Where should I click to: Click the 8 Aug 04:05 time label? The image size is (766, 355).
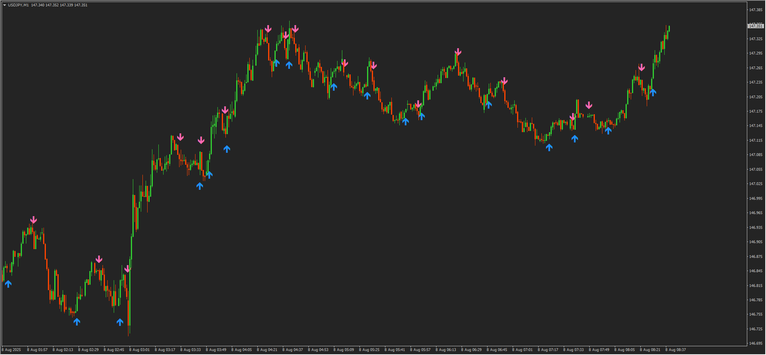241,350
